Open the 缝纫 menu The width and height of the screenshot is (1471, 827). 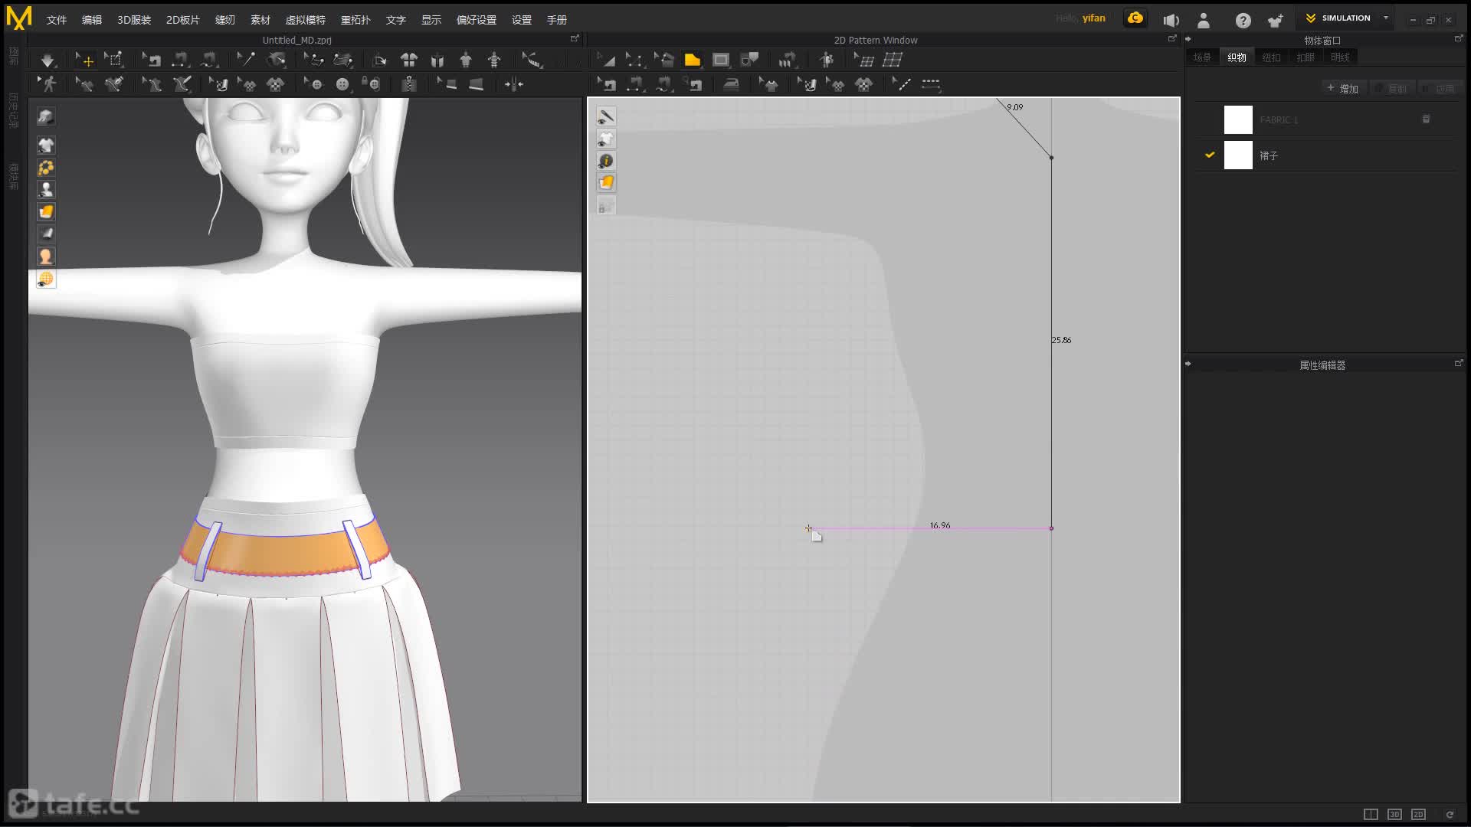[224, 20]
